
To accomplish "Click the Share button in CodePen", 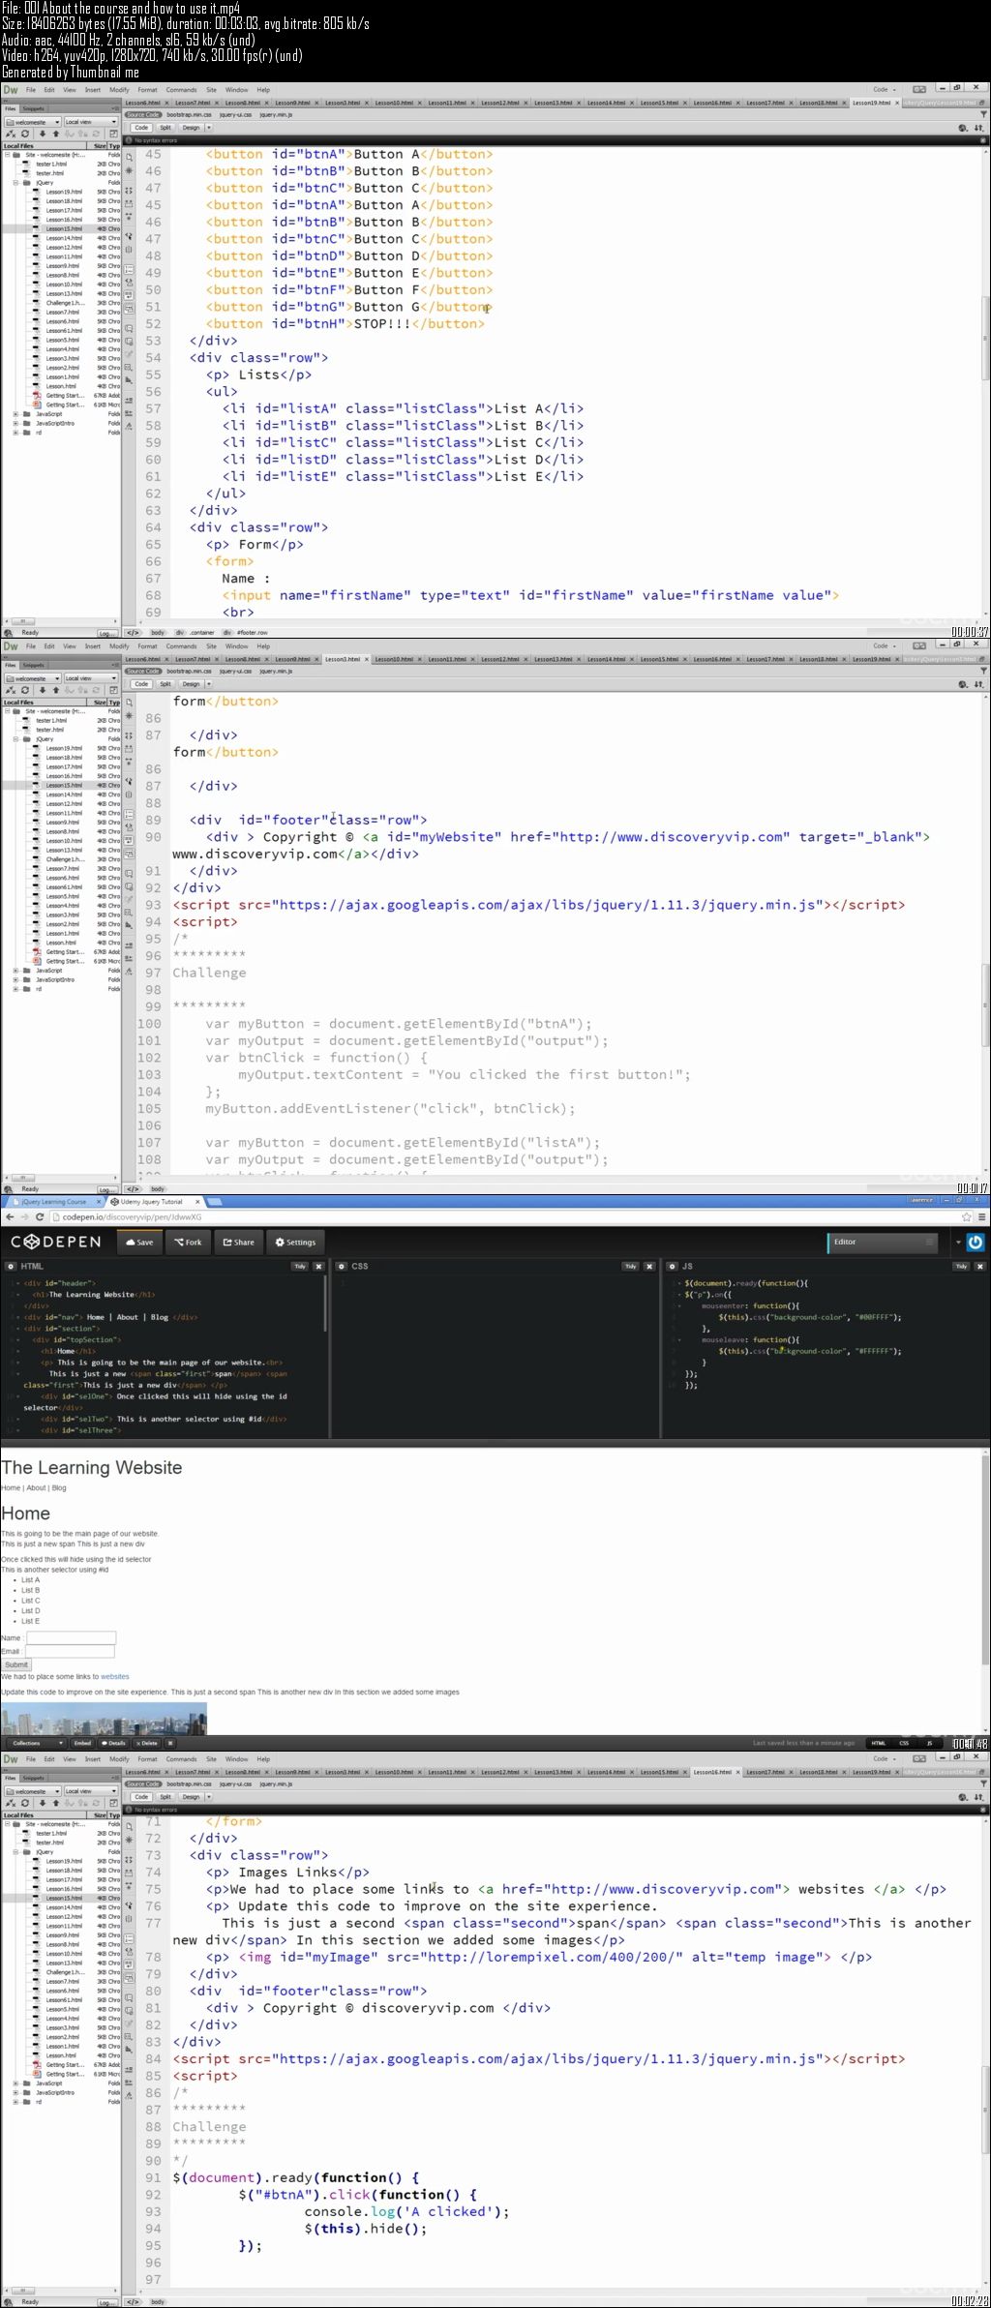I will 238,1242.
